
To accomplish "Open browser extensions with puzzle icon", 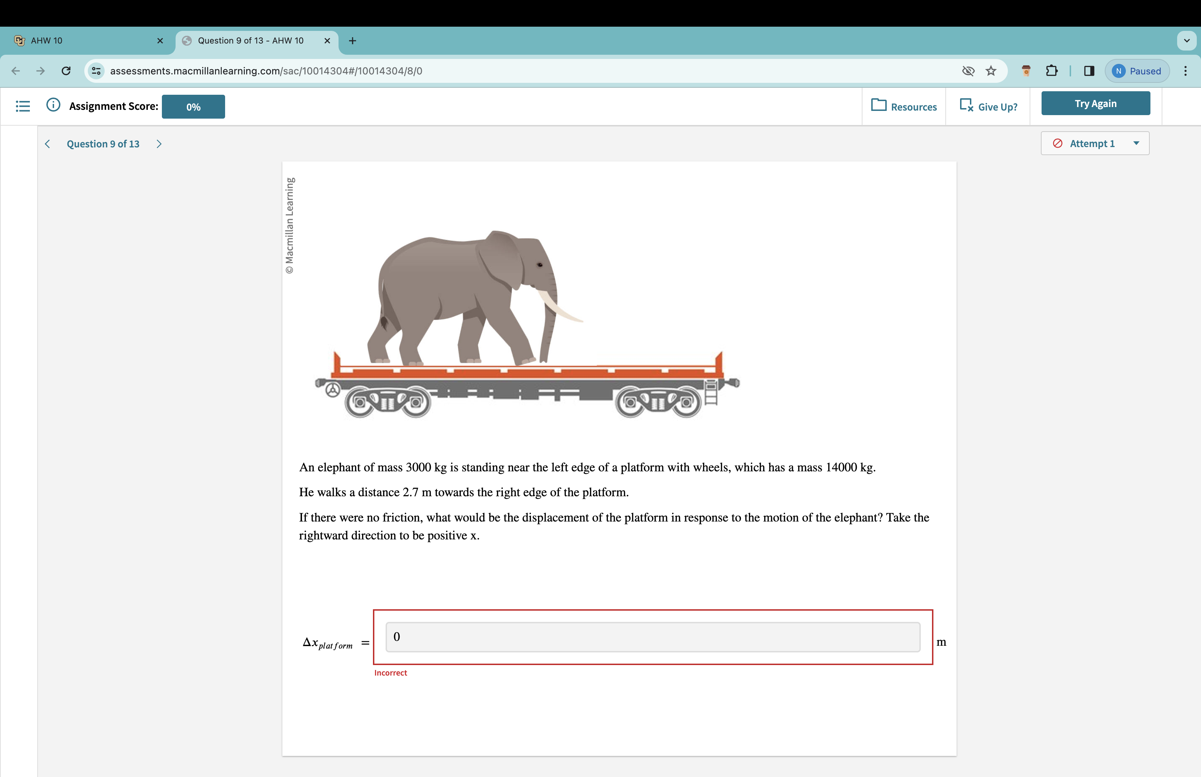I will coord(1052,71).
